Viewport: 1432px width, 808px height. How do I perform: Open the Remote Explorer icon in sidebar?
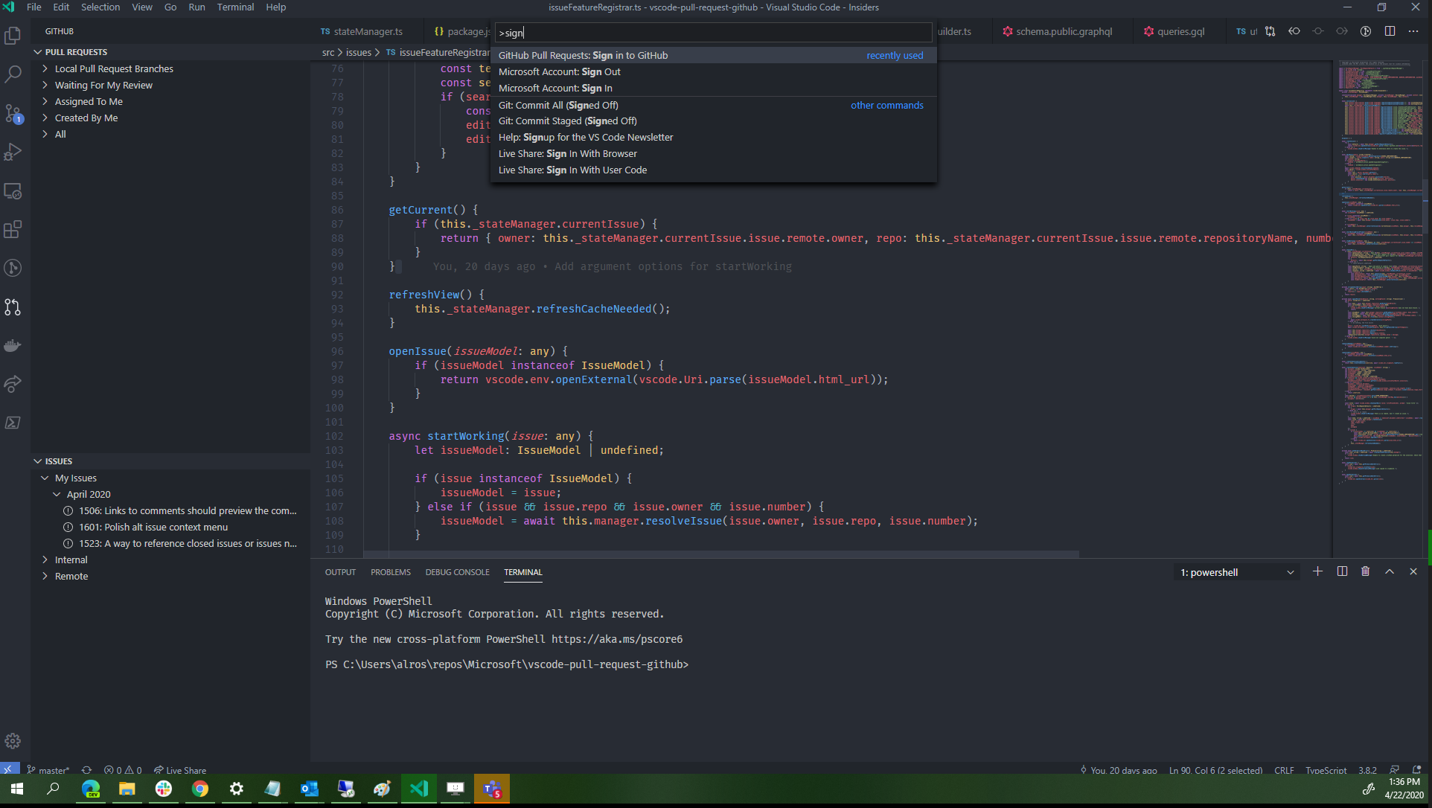(13, 191)
